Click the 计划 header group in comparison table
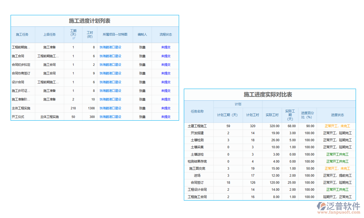This screenshot has width=364, height=218. [x=237, y=104]
